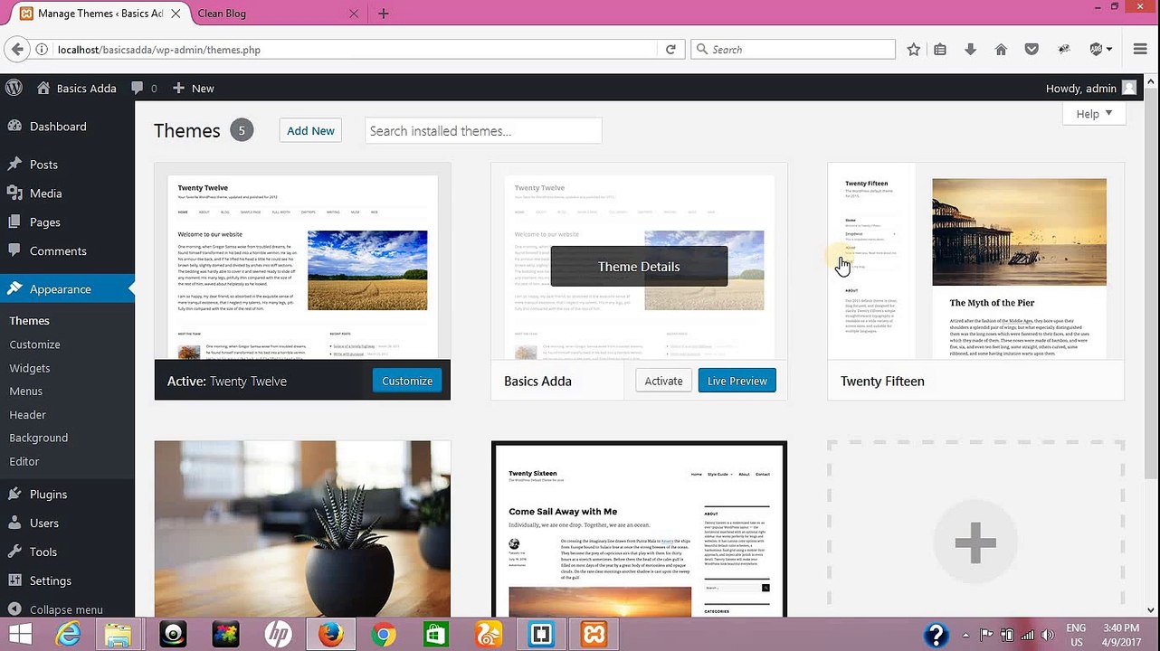Open File Explorer from taskbar

pos(119,635)
